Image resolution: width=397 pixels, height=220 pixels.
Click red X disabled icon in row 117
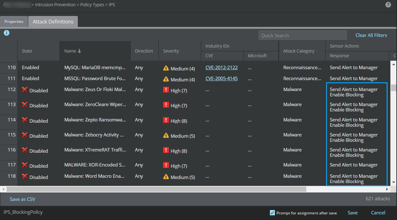[x=25, y=165]
